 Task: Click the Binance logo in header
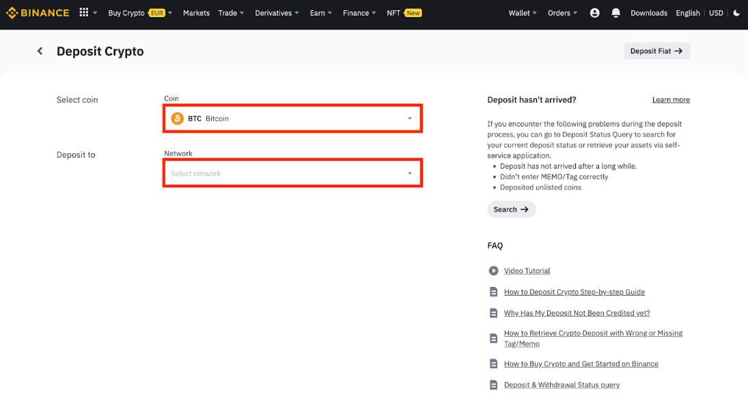38,13
